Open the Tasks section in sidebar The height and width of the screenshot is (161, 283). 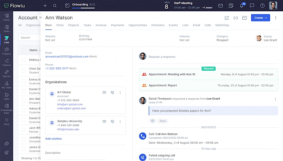6,28
